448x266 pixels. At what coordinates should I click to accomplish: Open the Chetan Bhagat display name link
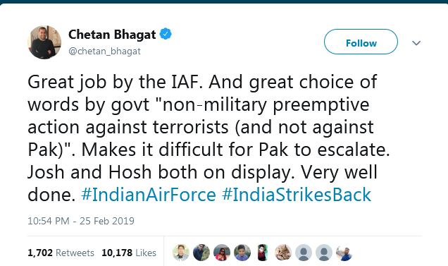[x=112, y=35]
